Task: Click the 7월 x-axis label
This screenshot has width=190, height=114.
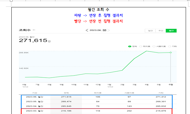Action: [x=37, y=85]
